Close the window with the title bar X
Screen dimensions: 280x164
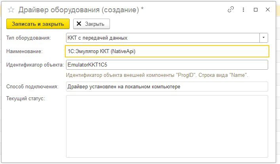click(x=268, y=10)
